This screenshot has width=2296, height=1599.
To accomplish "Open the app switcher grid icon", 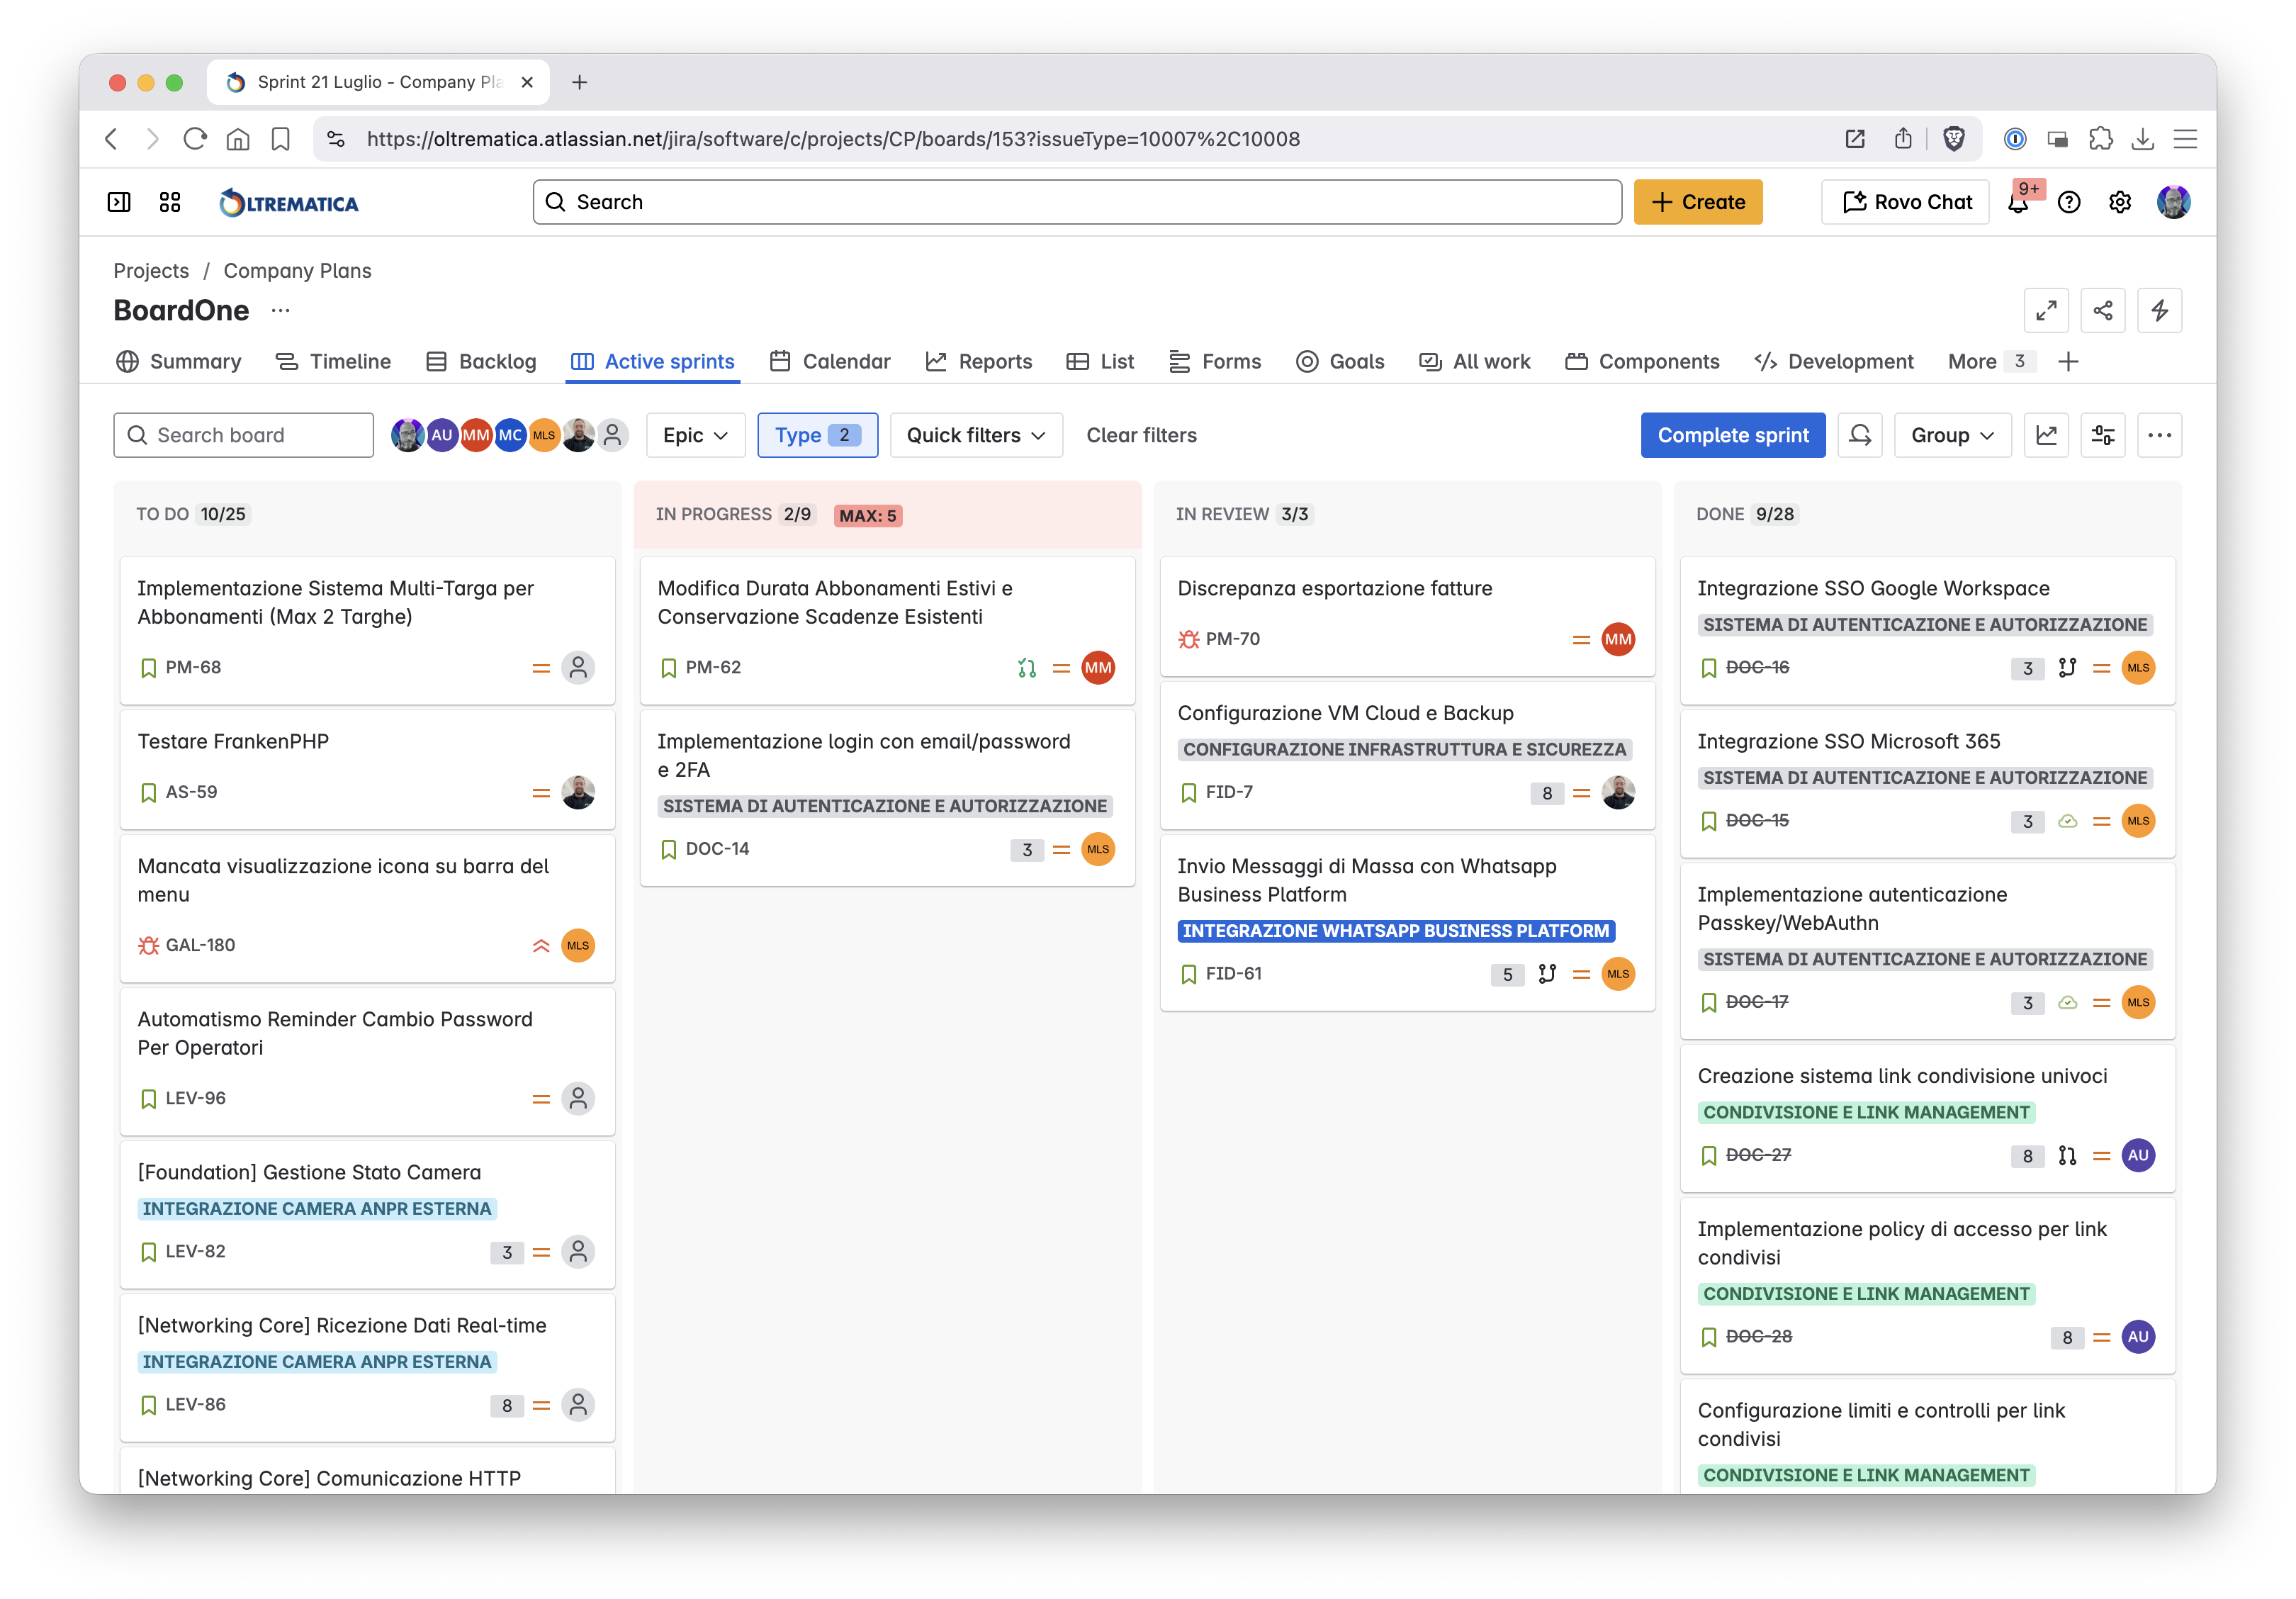I will [170, 202].
